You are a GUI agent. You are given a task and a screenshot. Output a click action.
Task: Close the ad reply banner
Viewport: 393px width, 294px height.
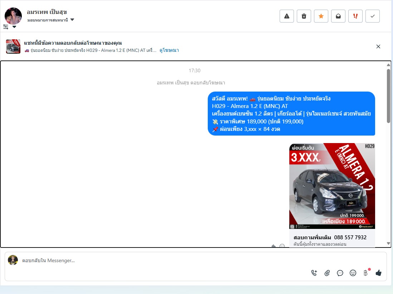pos(378,46)
